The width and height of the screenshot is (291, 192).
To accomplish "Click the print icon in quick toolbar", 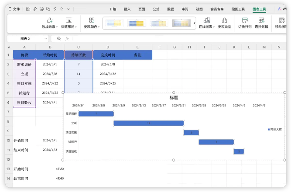I will pyautogui.click(x=41, y=9).
